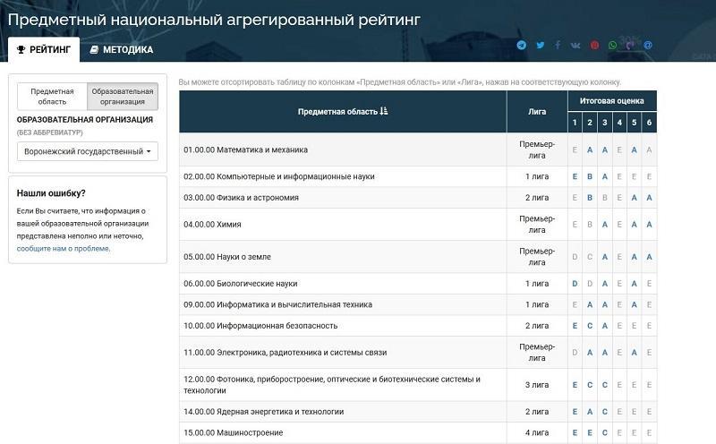
Task: Share via the Telegram icon
Action: [x=522, y=45]
